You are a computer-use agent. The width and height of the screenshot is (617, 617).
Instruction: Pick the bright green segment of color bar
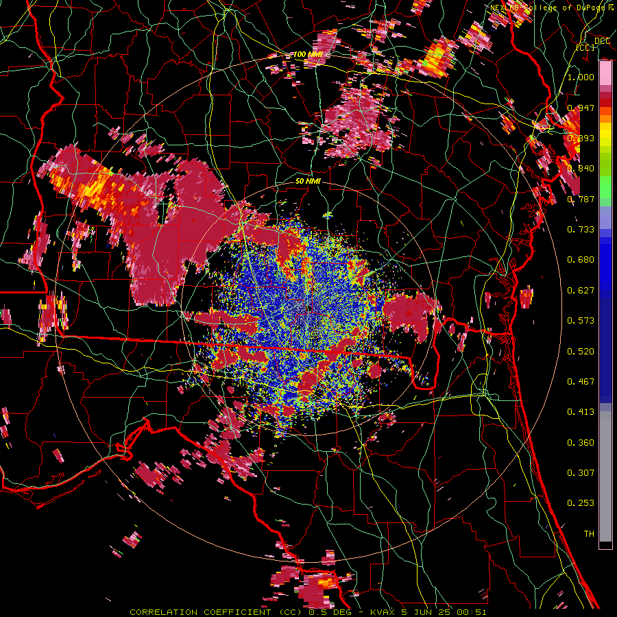point(605,187)
